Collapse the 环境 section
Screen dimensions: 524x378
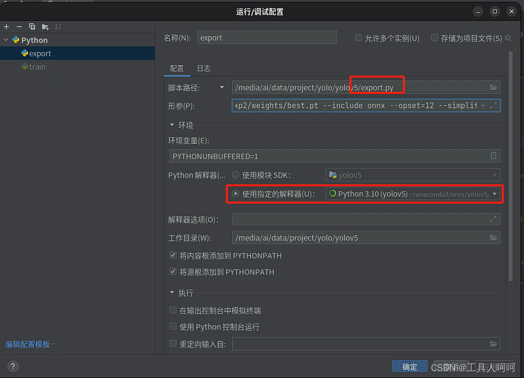[x=172, y=125]
